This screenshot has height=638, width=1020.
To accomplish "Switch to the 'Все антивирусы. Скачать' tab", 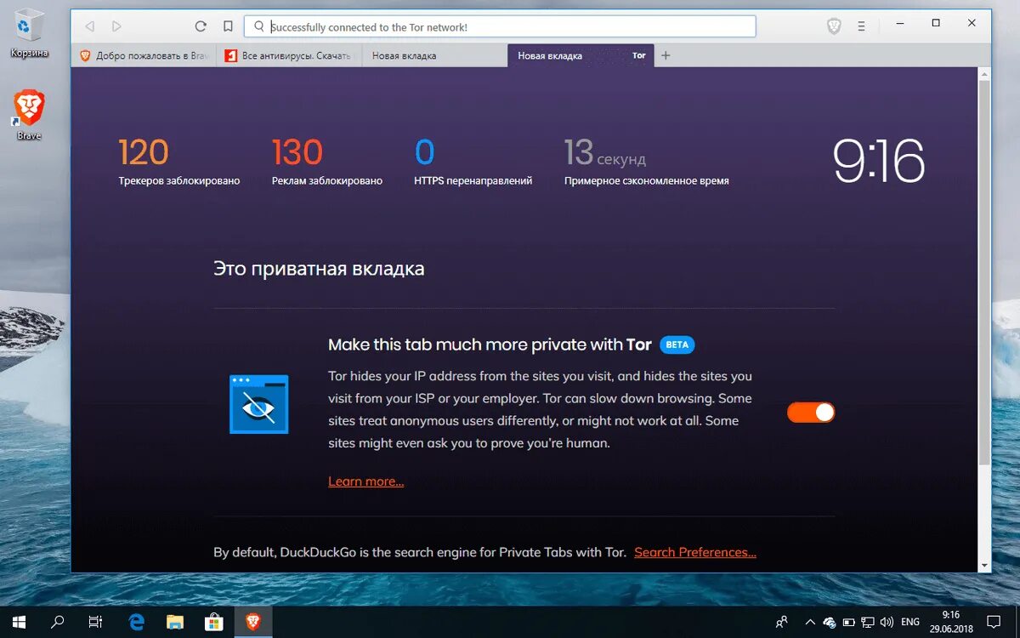I will [x=289, y=55].
